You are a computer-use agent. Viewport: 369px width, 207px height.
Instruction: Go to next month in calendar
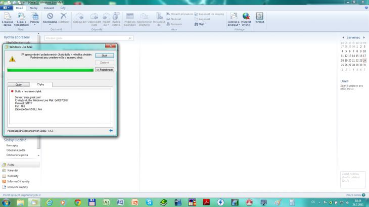coord(364,37)
